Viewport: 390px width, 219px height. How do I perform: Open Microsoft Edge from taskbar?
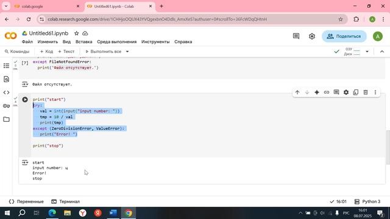click(x=52, y=213)
